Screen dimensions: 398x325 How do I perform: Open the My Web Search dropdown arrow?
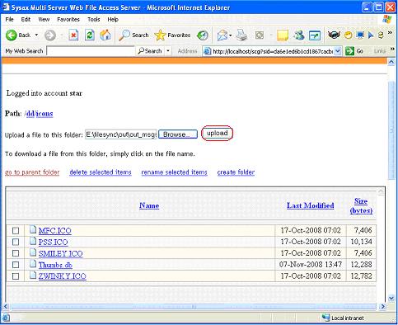click(x=168, y=51)
